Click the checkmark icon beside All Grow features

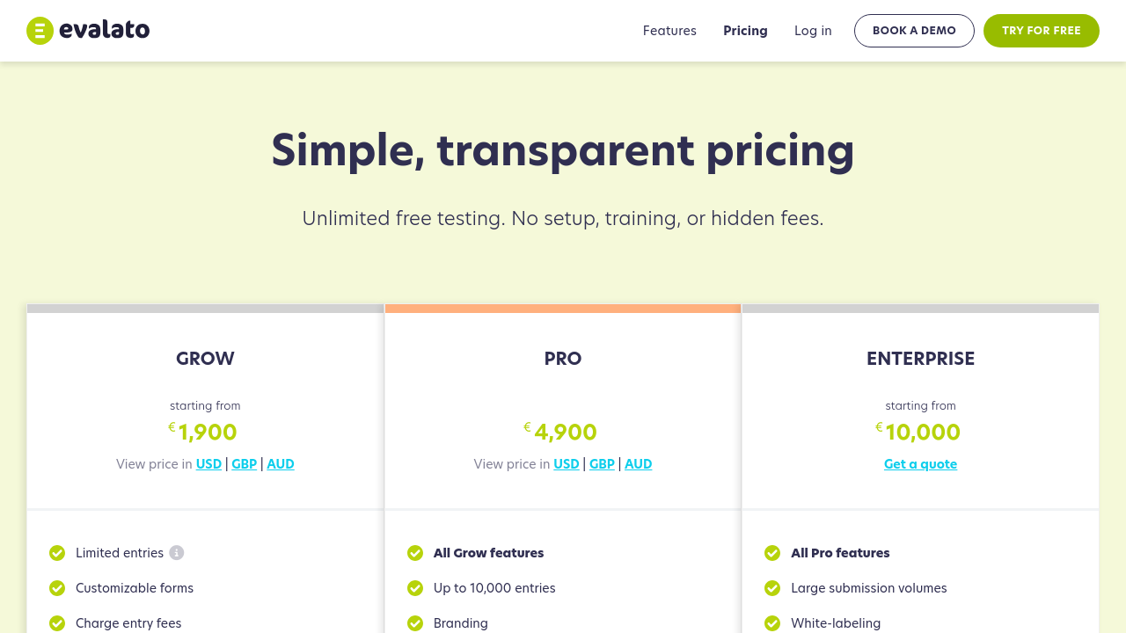pyautogui.click(x=415, y=553)
